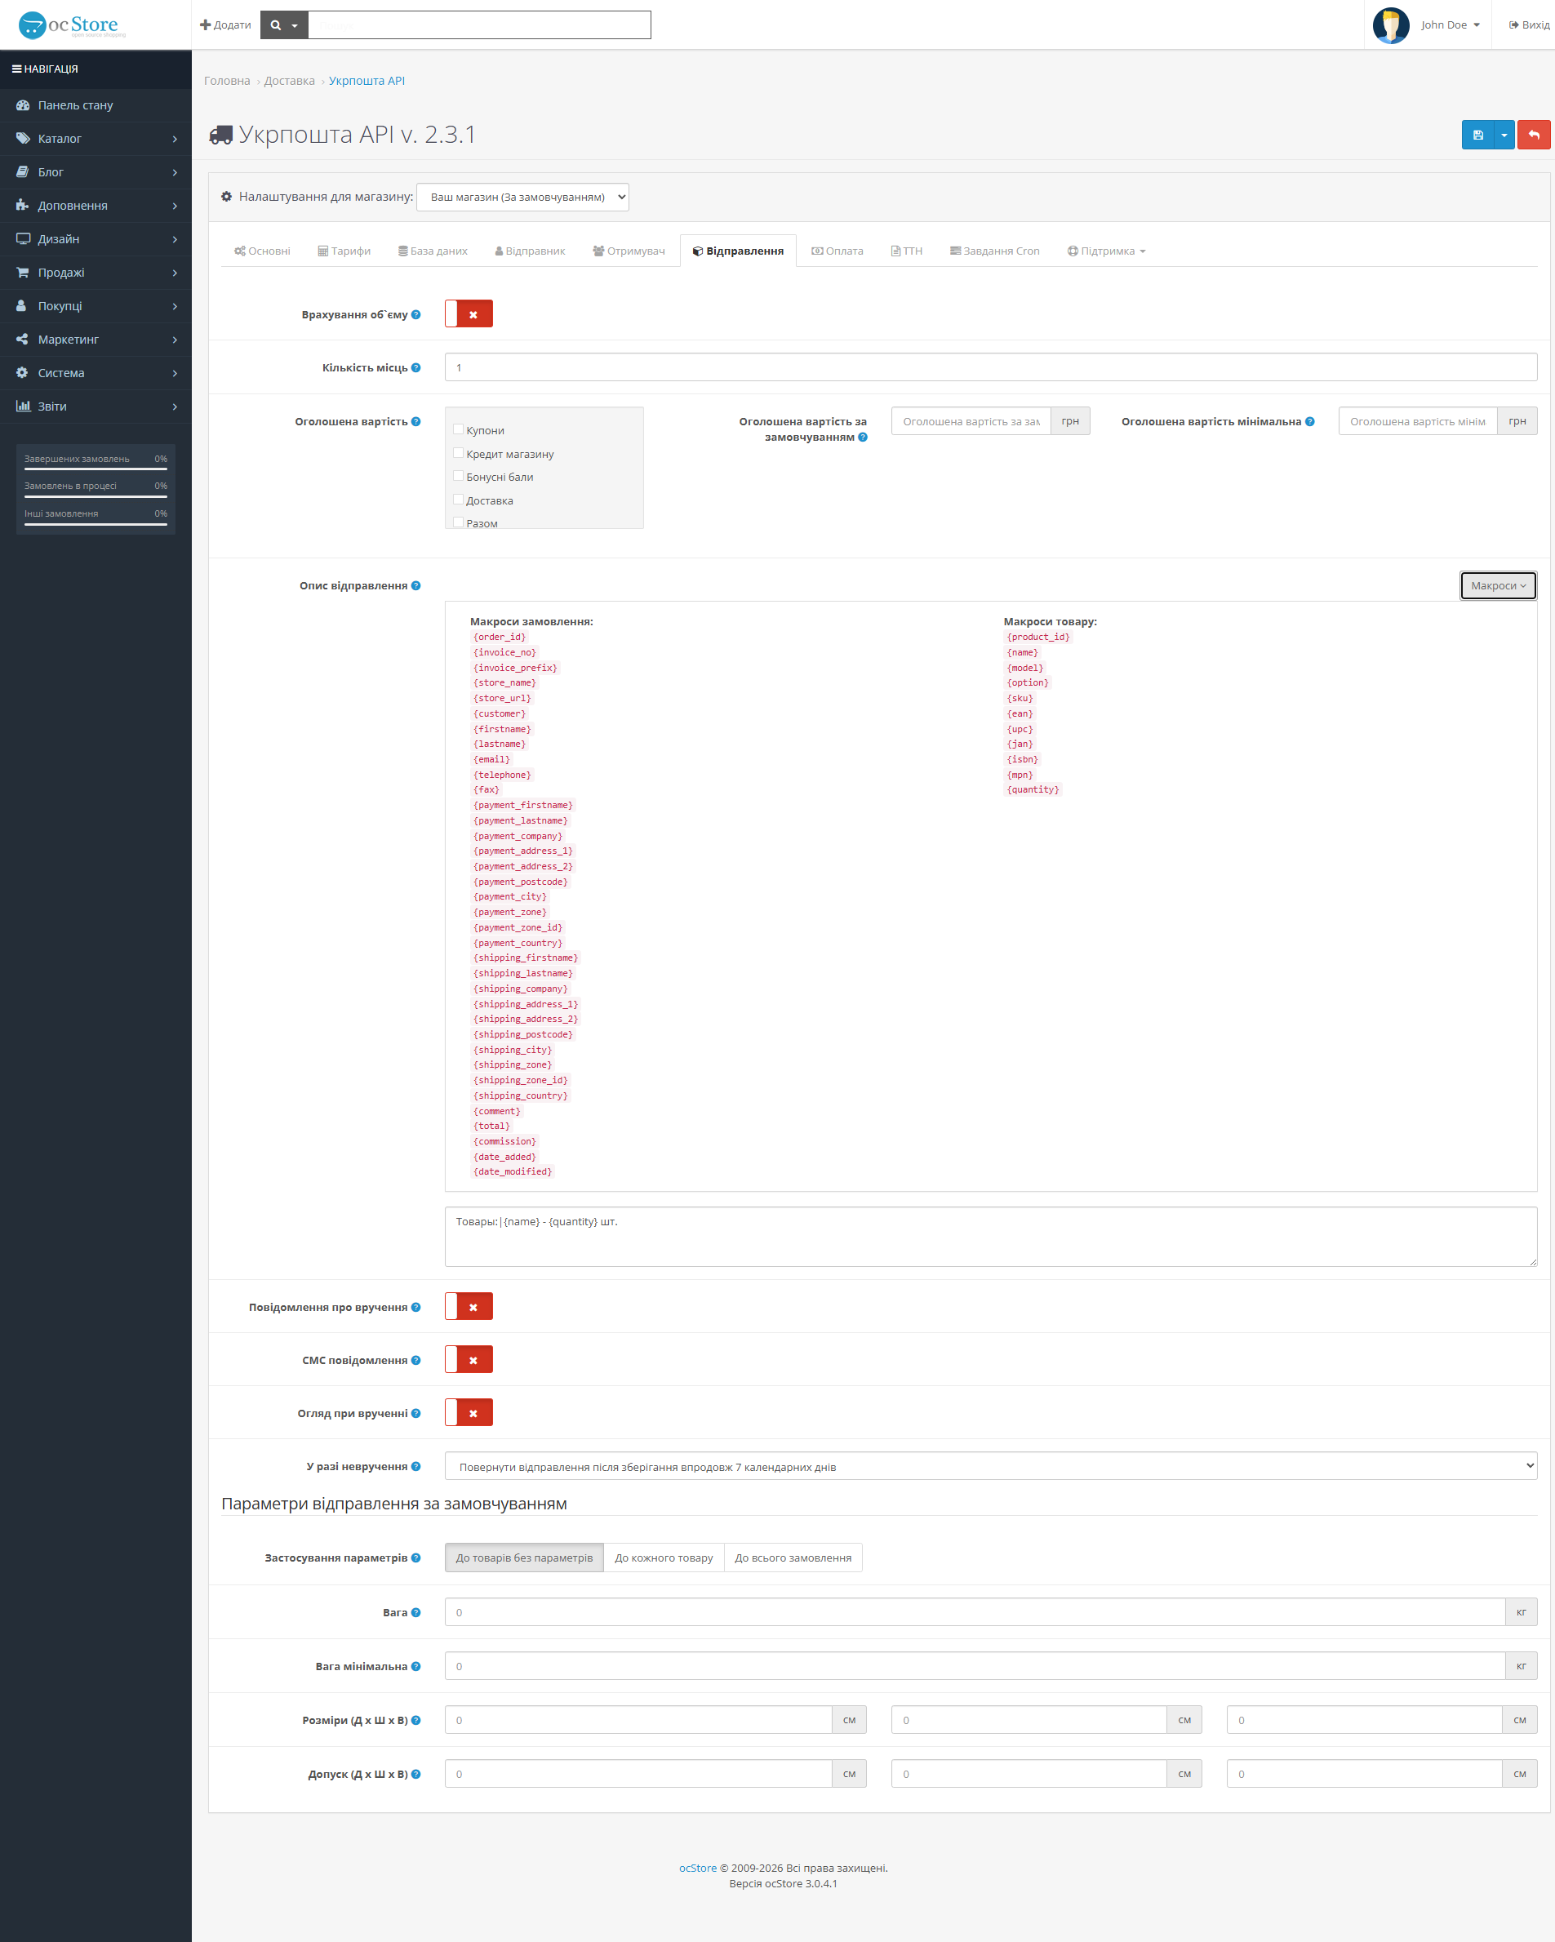Click help icon beside Опис відправлення

click(x=415, y=585)
